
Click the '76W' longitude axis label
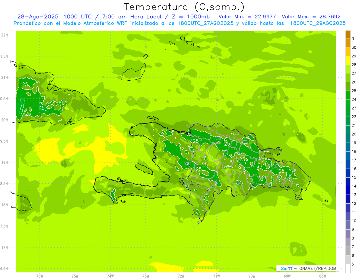point(40,276)
